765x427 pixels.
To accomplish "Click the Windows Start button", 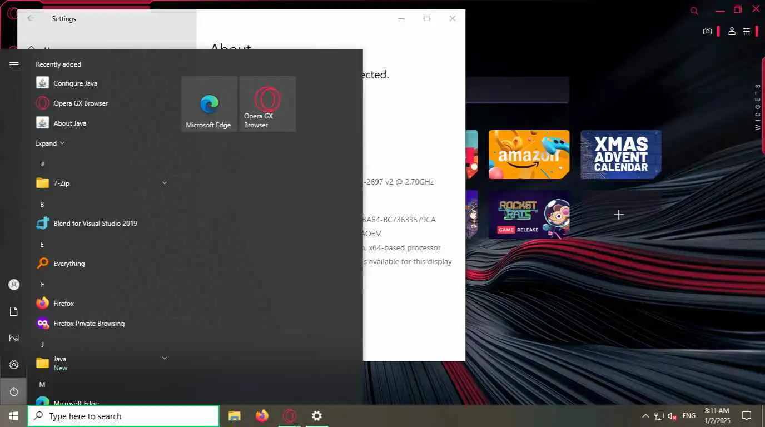I will click(13, 416).
